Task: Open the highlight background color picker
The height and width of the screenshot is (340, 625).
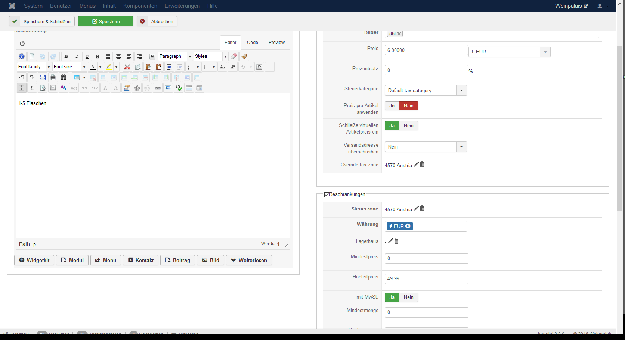Action: click(109, 67)
